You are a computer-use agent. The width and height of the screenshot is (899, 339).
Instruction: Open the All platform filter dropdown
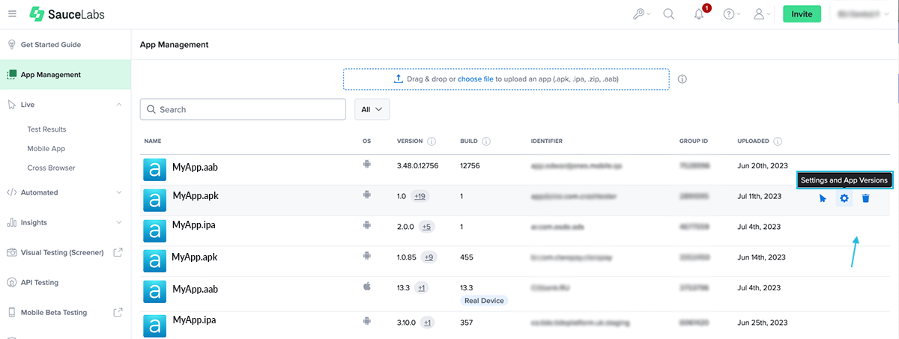(372, 109)
